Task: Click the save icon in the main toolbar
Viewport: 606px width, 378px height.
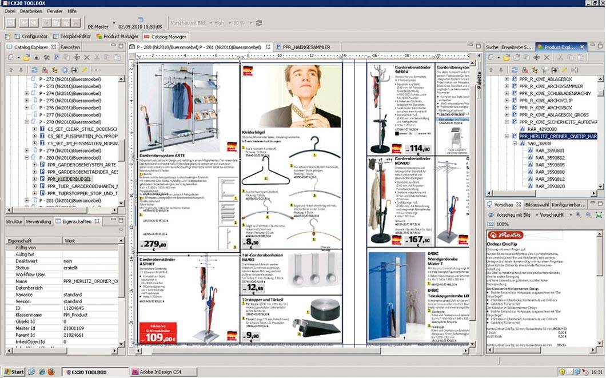Action: click(x=11, y=23)
